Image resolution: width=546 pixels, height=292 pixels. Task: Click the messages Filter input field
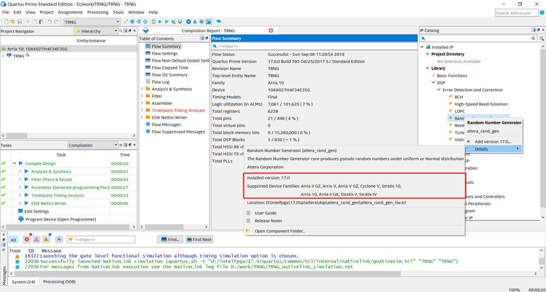pos(109,240)
